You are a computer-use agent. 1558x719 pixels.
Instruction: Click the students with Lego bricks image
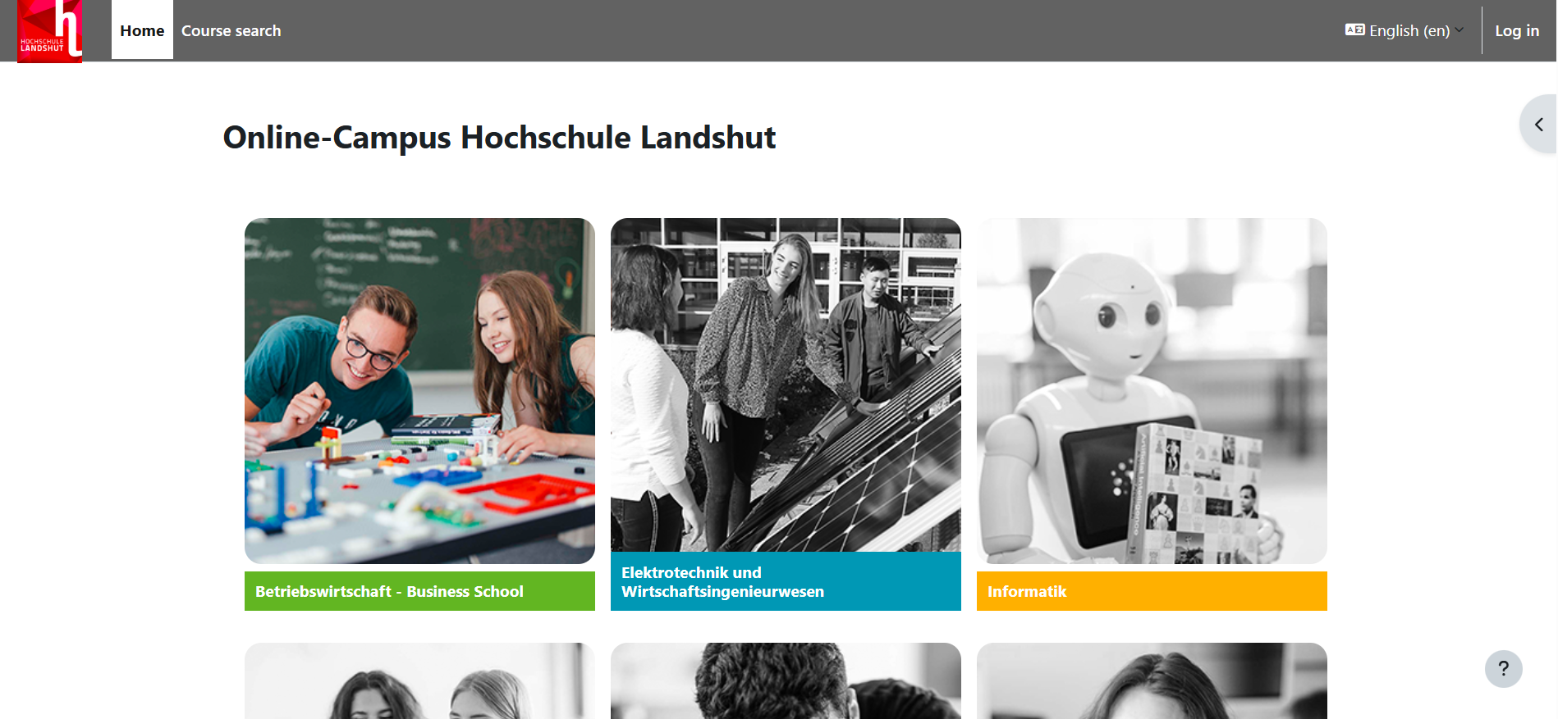click(419, 391)
